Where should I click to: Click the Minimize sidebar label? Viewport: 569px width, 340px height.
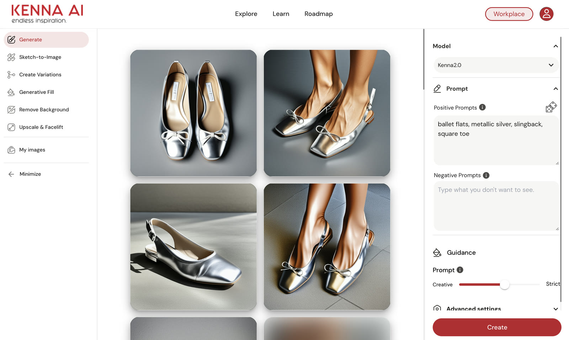coord(30,174)
